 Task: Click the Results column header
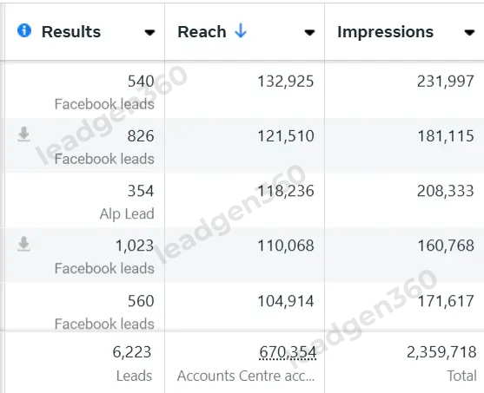pos(71,32)
